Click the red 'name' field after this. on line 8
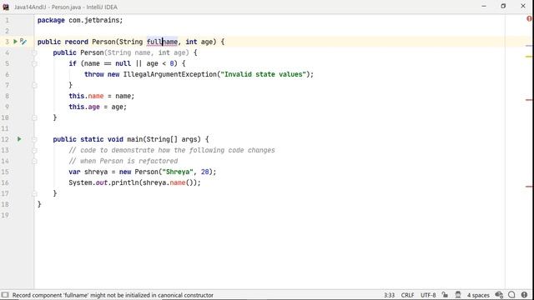 (x=96, y=96)
